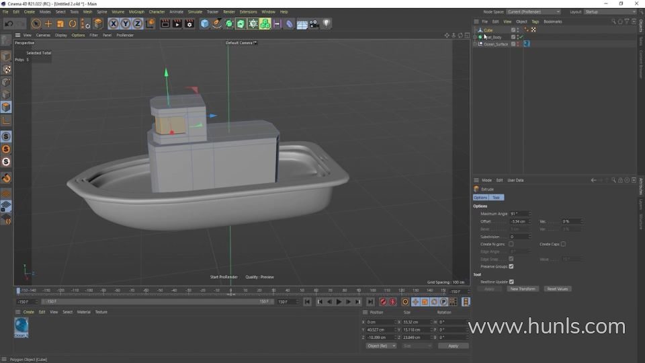Toggle the X axis lock
645x363 pixels.
(x=114, y=24)
